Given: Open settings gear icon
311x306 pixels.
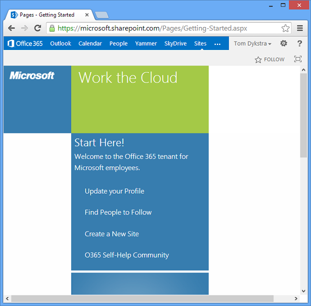Looking at the screenshot, I should click(283, 43).
